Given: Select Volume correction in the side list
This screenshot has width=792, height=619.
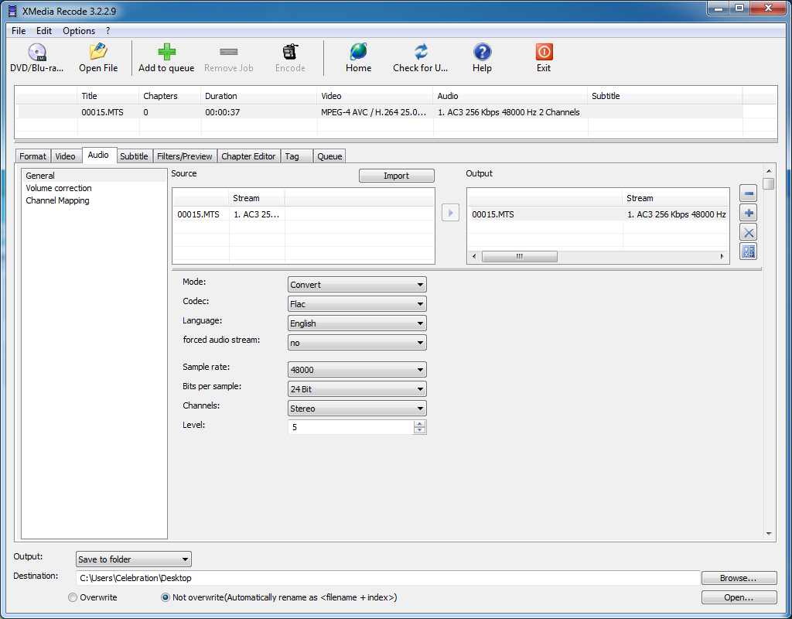Looking at the screenshot, I should click(59, 188).
